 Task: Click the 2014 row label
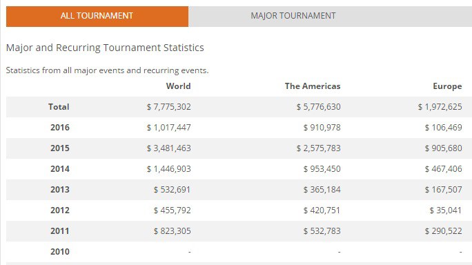[60, 169]
